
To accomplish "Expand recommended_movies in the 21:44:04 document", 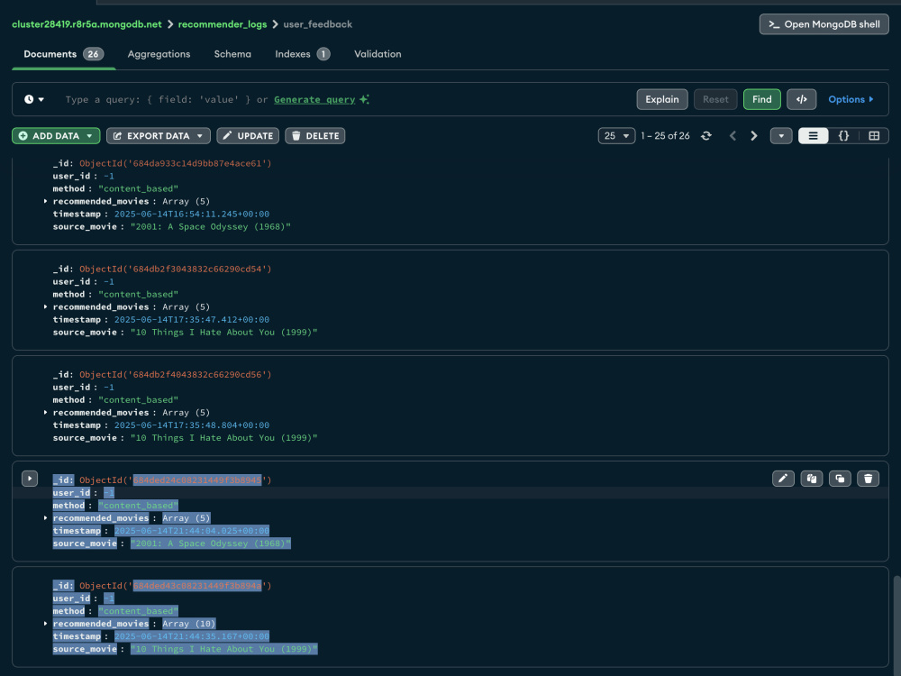I will [45, 518].
